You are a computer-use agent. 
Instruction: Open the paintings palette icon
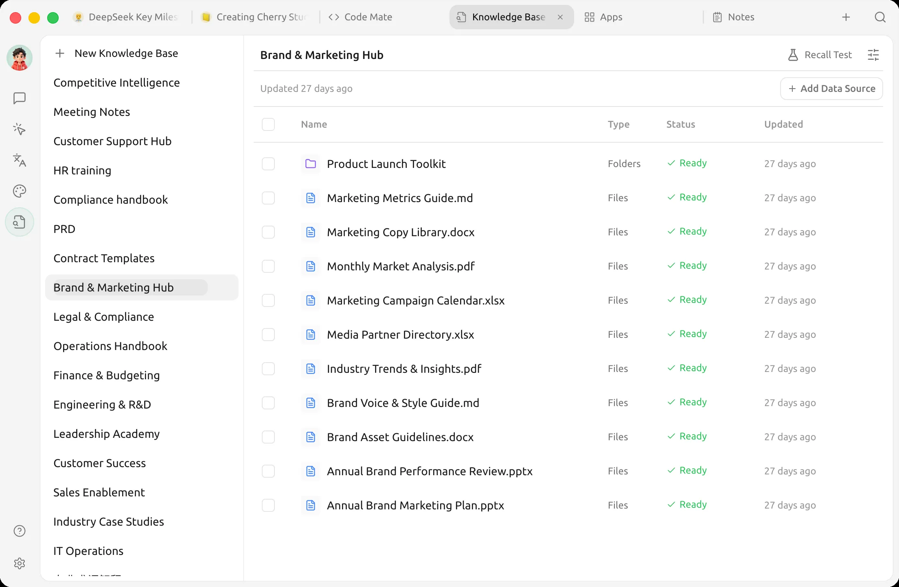pyautogui.click(x=20, y=191)
